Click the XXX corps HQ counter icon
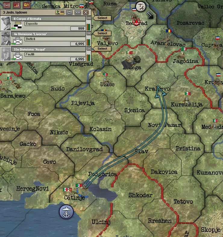This screenshot has width=223, height=237. pos(18,25)
